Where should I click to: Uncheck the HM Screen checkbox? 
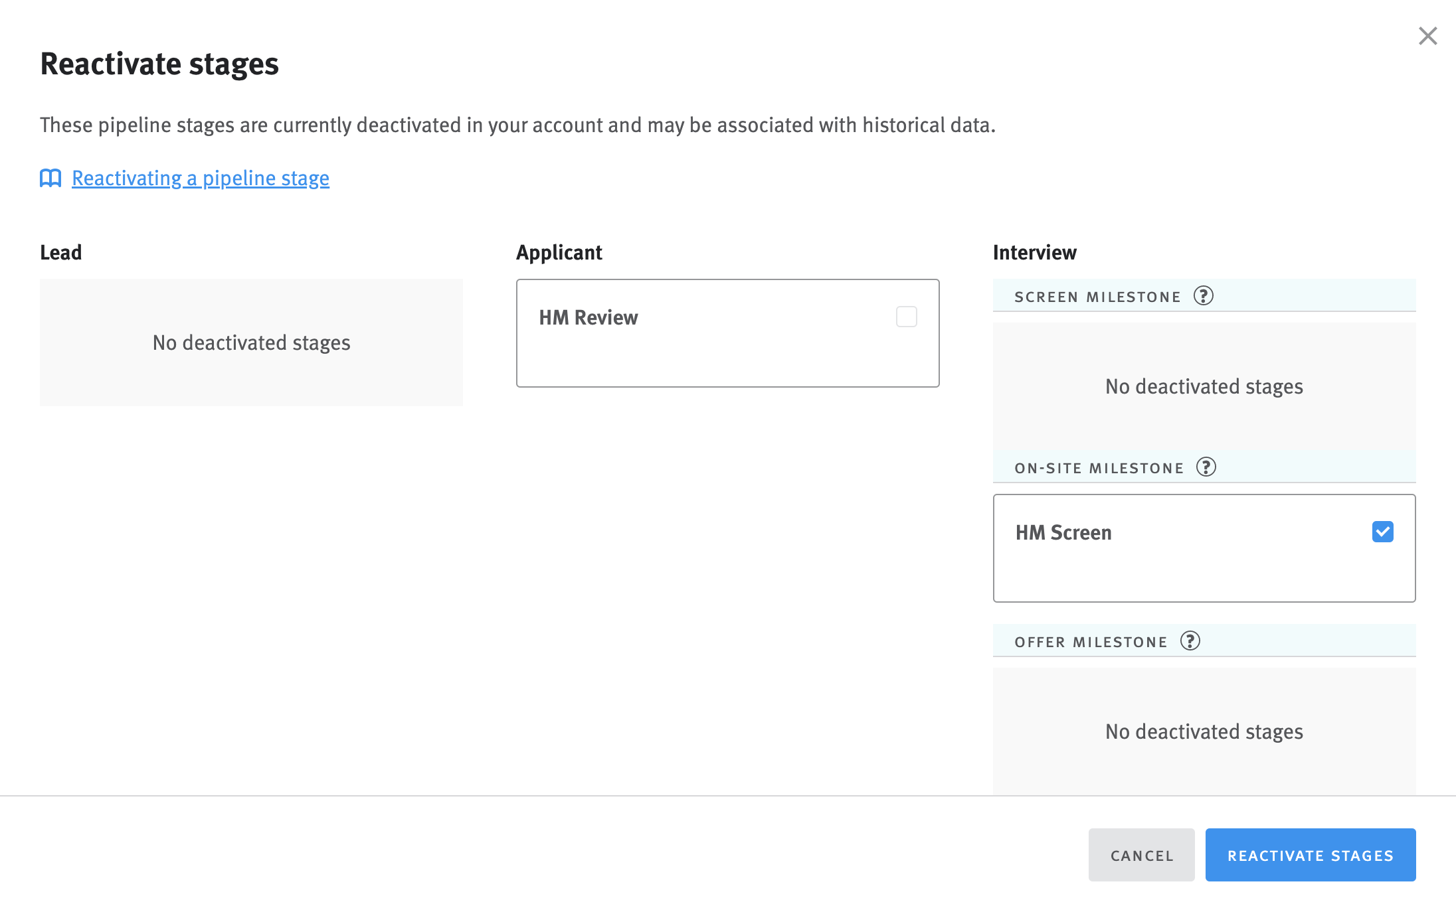tap(1383, 532)
